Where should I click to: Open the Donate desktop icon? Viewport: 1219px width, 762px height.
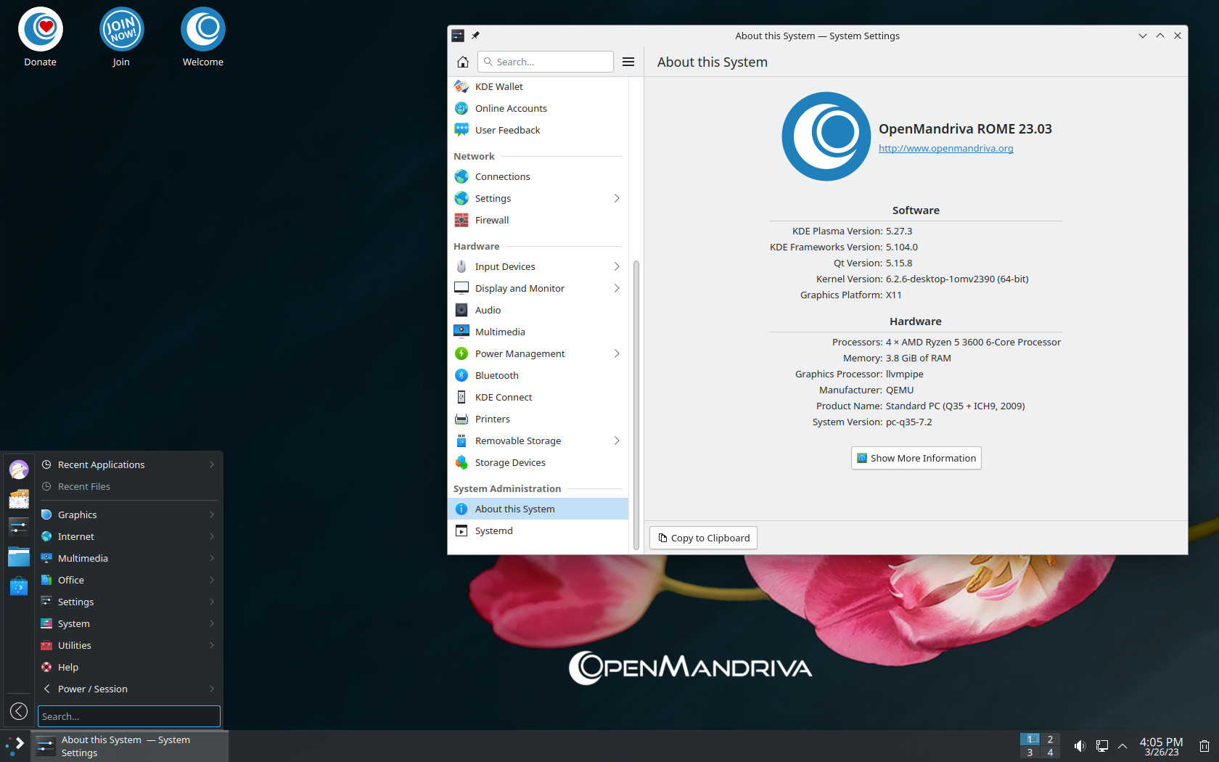pos(40,37)
